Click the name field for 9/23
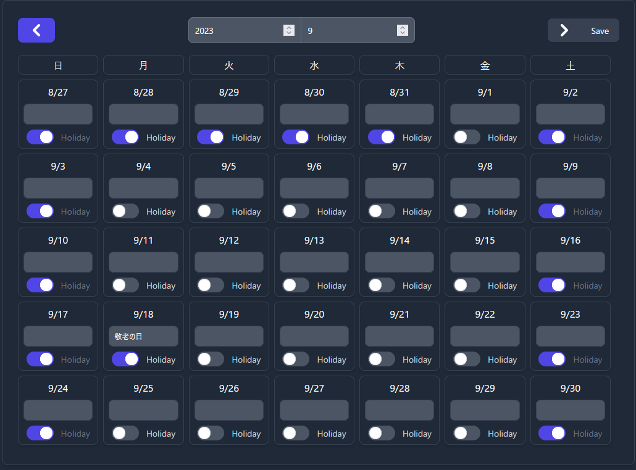636x470 pixels. coord(570,336)
